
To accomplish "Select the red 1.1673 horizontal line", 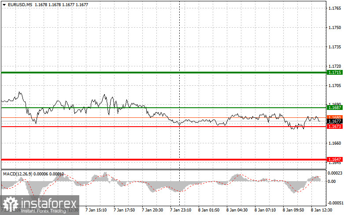I will [x=164, y=127].
